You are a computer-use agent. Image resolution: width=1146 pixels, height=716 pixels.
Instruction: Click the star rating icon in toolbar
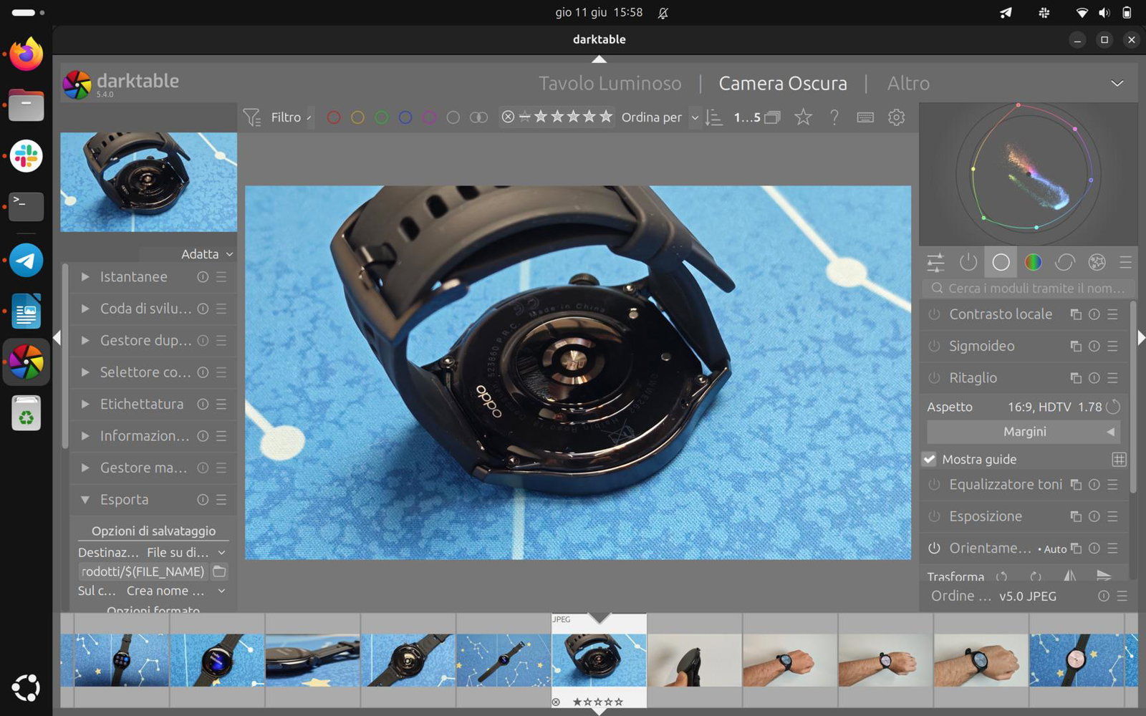[x=803, y=117]
